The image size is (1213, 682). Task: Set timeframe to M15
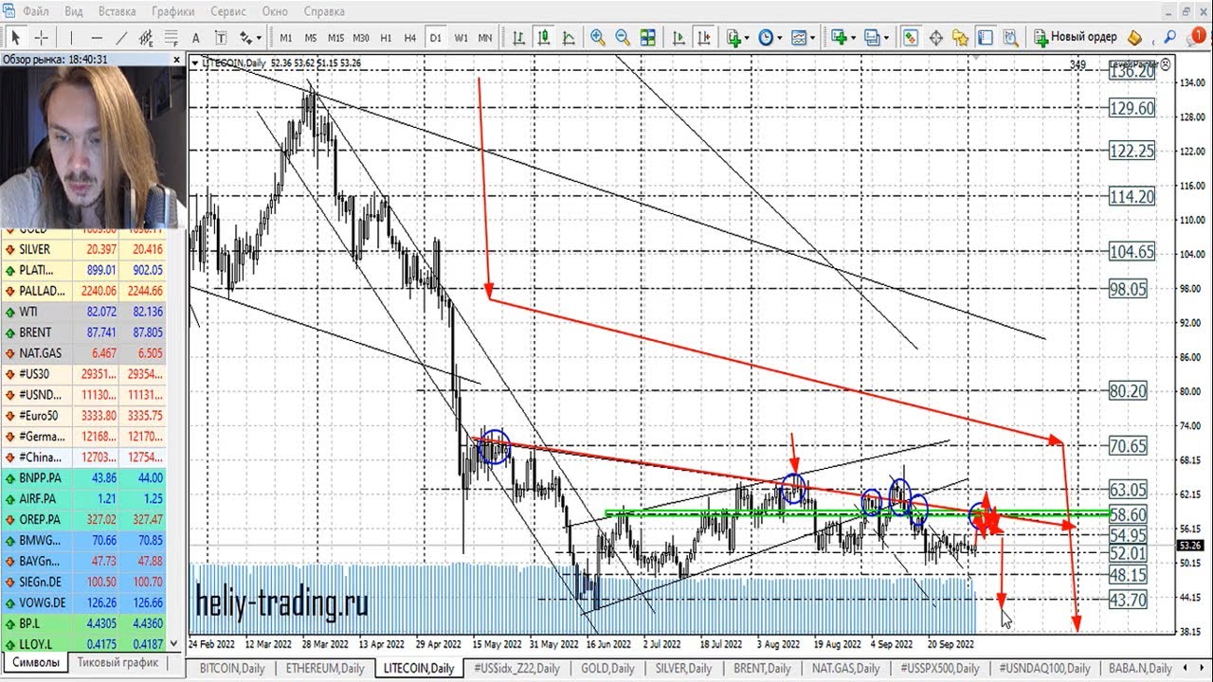pyautogui.click(x=335, y=38)
